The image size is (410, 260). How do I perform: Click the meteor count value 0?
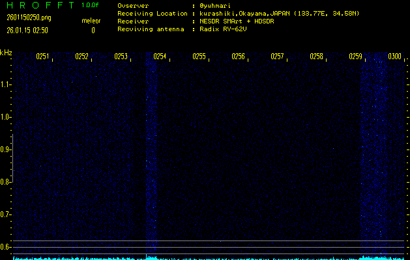pyautogui.click(x=93, y=31)
